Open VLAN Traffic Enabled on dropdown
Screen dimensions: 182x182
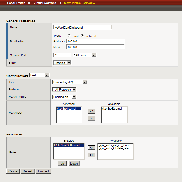[64, 97]
